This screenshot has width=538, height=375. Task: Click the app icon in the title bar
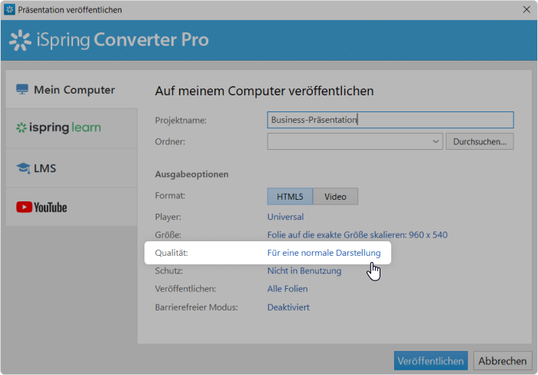click(x=9, y=10)
